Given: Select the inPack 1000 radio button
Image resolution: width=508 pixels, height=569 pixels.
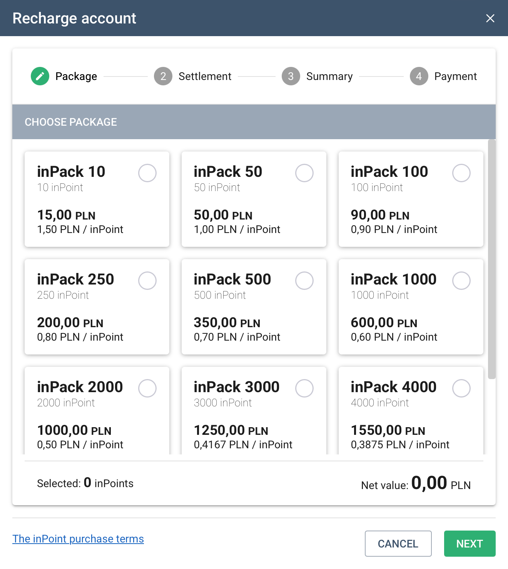Looking at the screenshot, I should 461,281.
